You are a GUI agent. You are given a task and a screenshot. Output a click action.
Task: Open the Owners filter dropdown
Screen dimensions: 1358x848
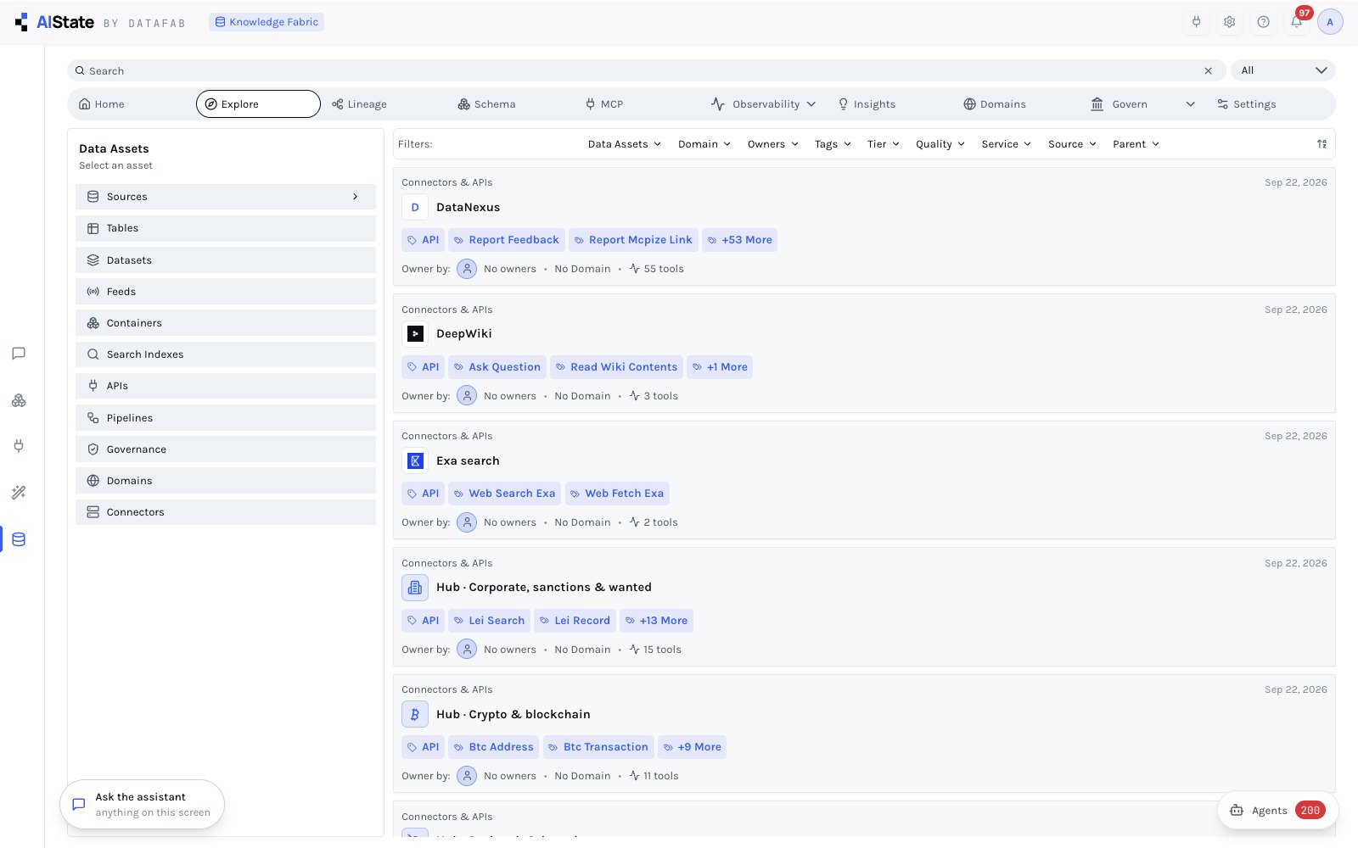pos(773,144)
